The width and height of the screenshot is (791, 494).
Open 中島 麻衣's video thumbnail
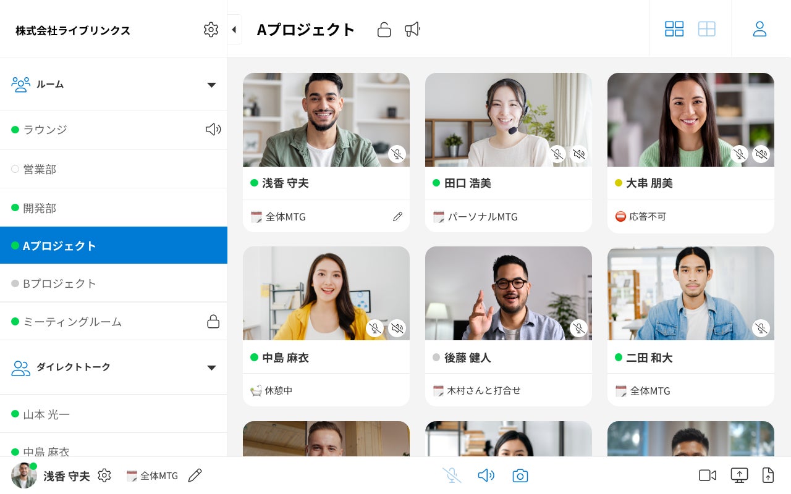326,293
